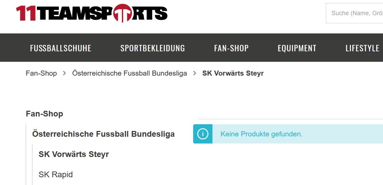
Task: Click the chevron after the Fan-Shop breadcrumb
Action: click(65, 73)
